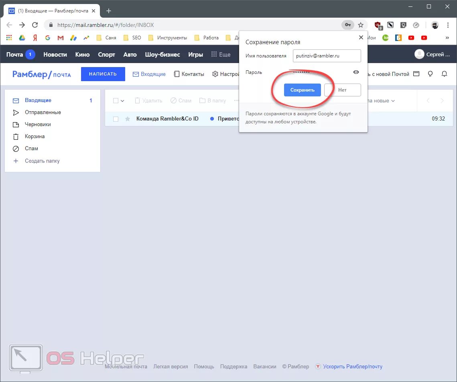This screenshot has height=382, width=457.
Task: Show more bookmarks with double chevron
Action: point(447,38)
